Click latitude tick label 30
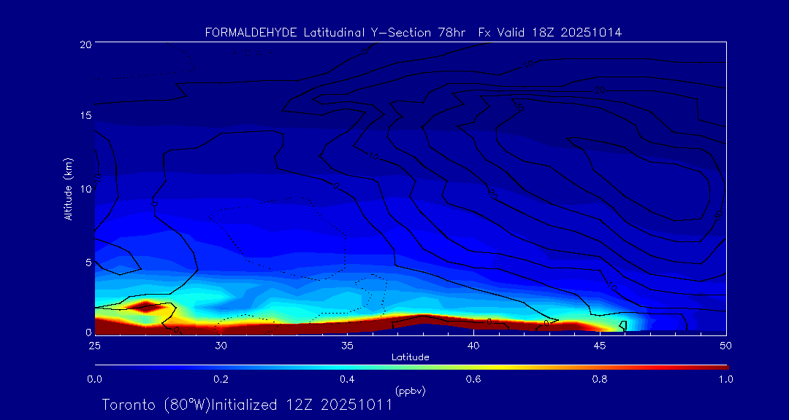 (x=221, y=346)
